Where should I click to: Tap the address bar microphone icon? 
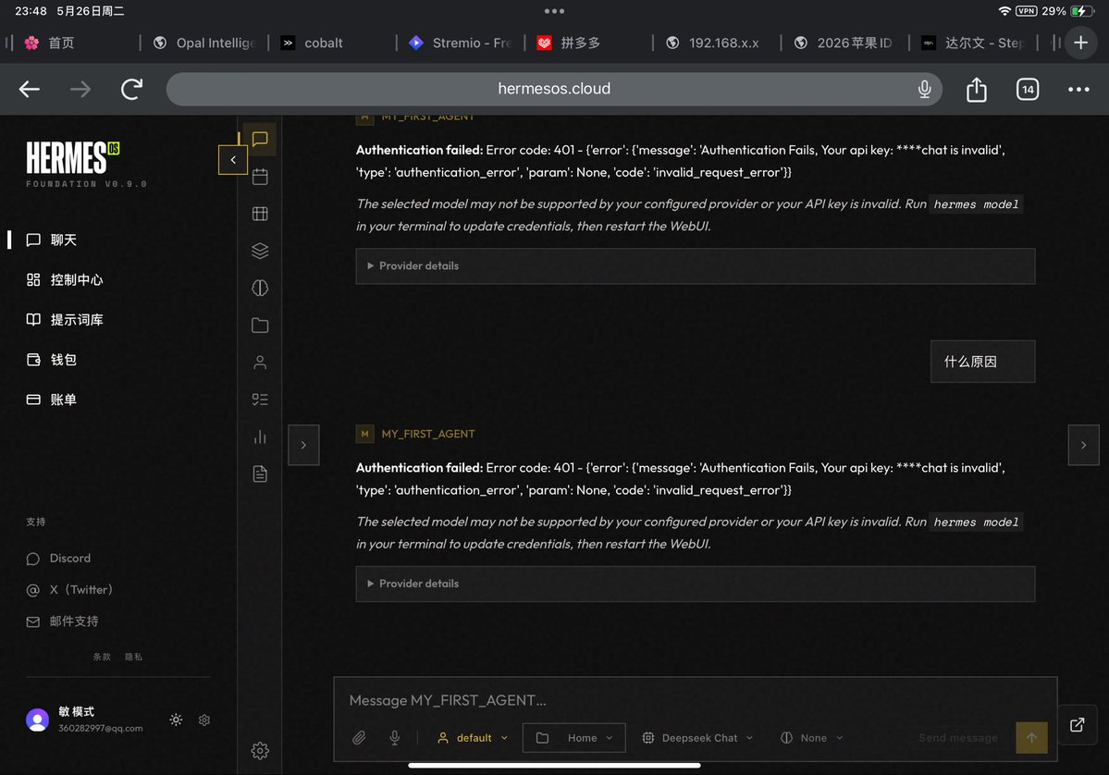pos(924,89)
